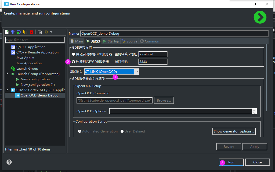Collapse the STM32 Cortex-M C/C++ Application node
Viewport: 275px width, 172px height.
7,90
